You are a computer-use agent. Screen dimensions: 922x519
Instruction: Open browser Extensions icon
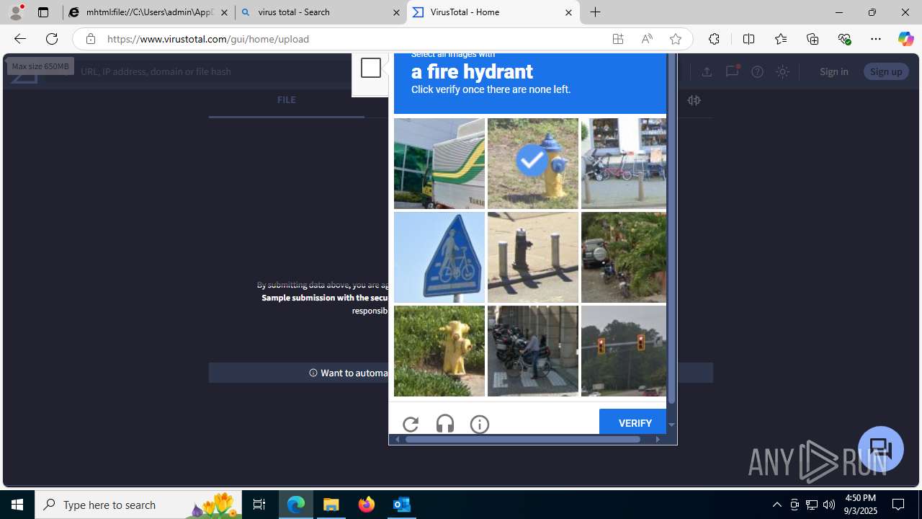[x=714, y=39]
